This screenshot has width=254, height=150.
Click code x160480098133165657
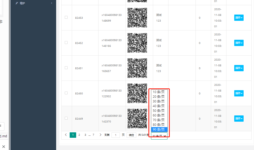(x=112, y=68)
